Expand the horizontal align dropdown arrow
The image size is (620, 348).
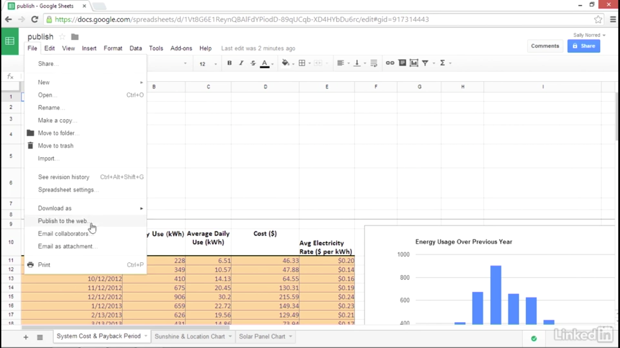349,63
